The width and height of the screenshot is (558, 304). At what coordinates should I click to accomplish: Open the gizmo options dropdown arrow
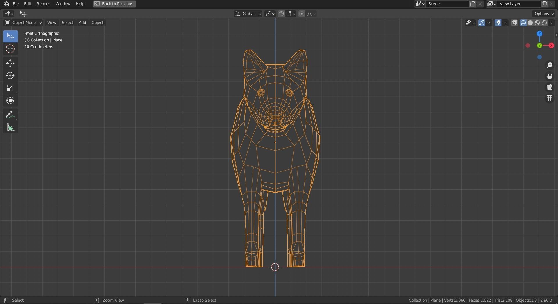click(x=489, y=23)
